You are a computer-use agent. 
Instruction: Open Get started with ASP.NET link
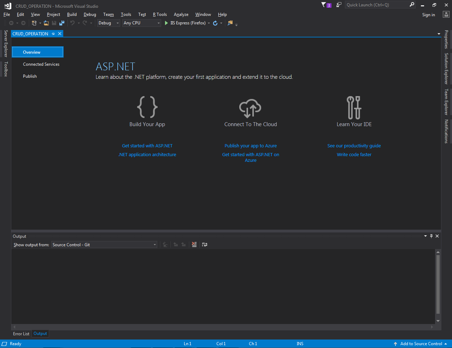tap(147, 146)
